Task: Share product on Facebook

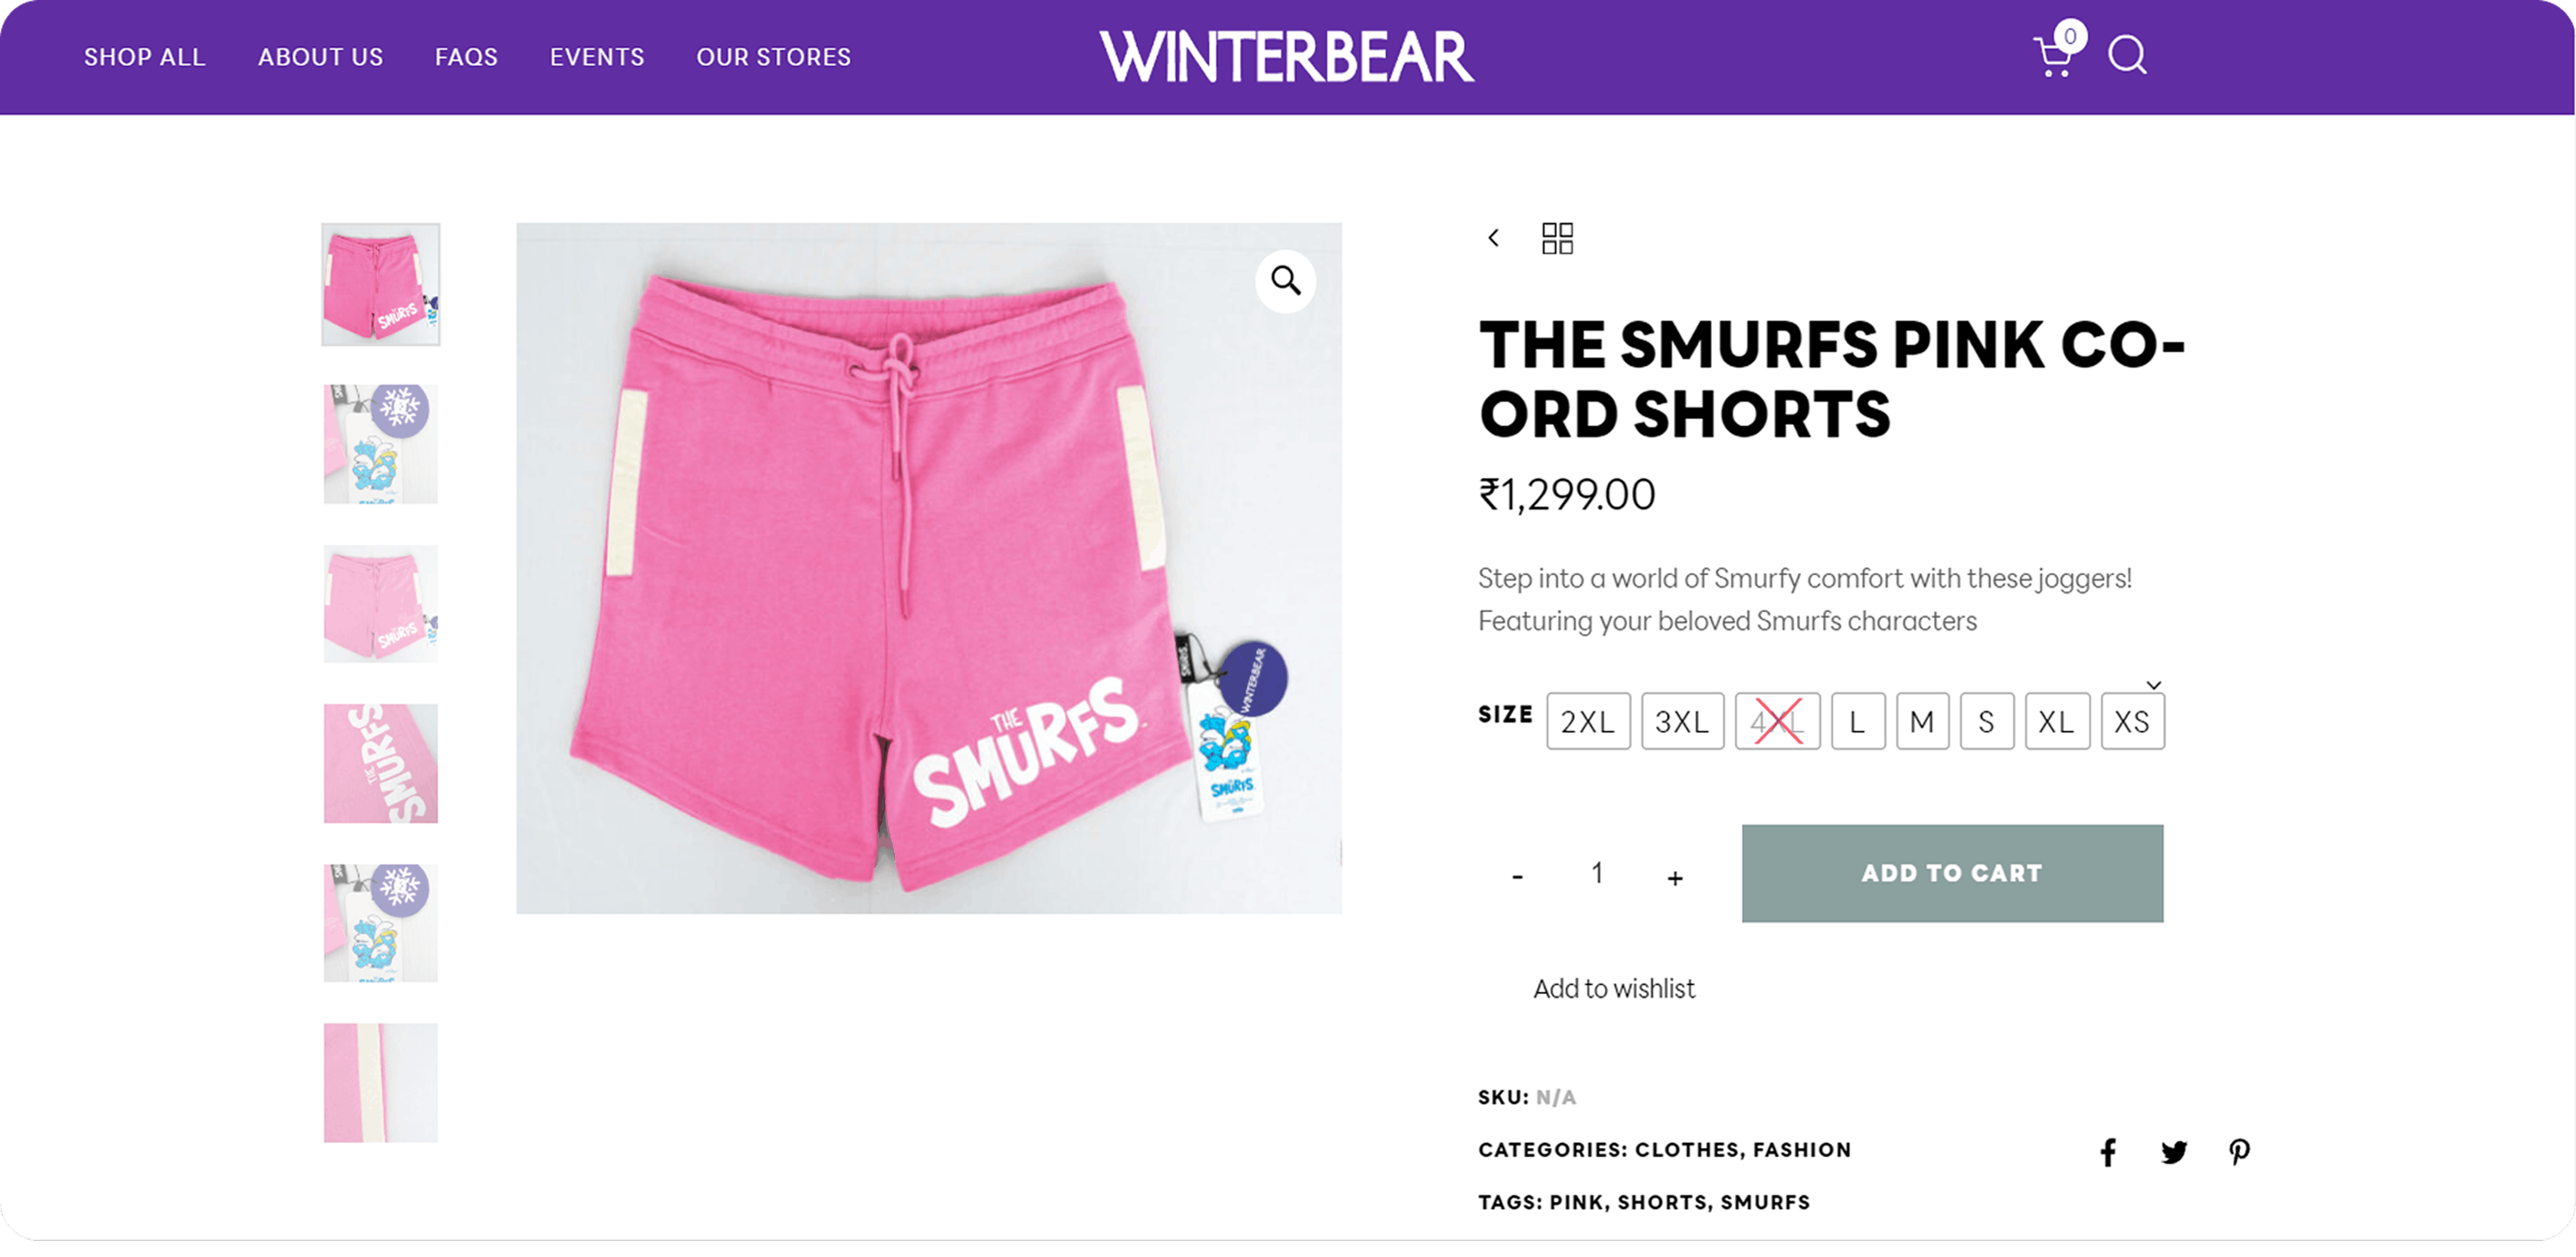Action: (x=2108, y=1152)
